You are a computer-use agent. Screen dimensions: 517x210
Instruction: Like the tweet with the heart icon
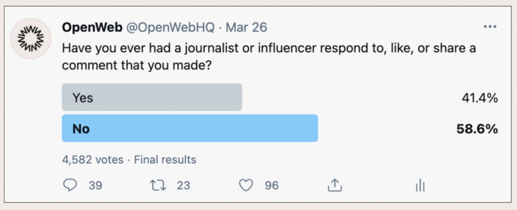coord(246,186)
